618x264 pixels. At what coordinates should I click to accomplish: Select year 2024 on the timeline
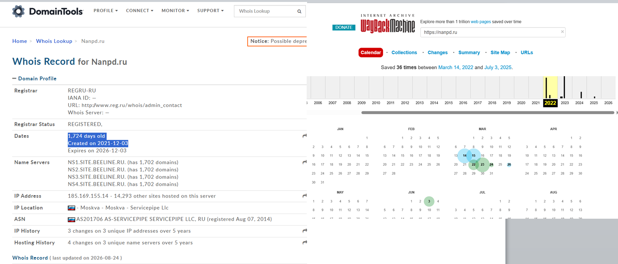point(579,103)
